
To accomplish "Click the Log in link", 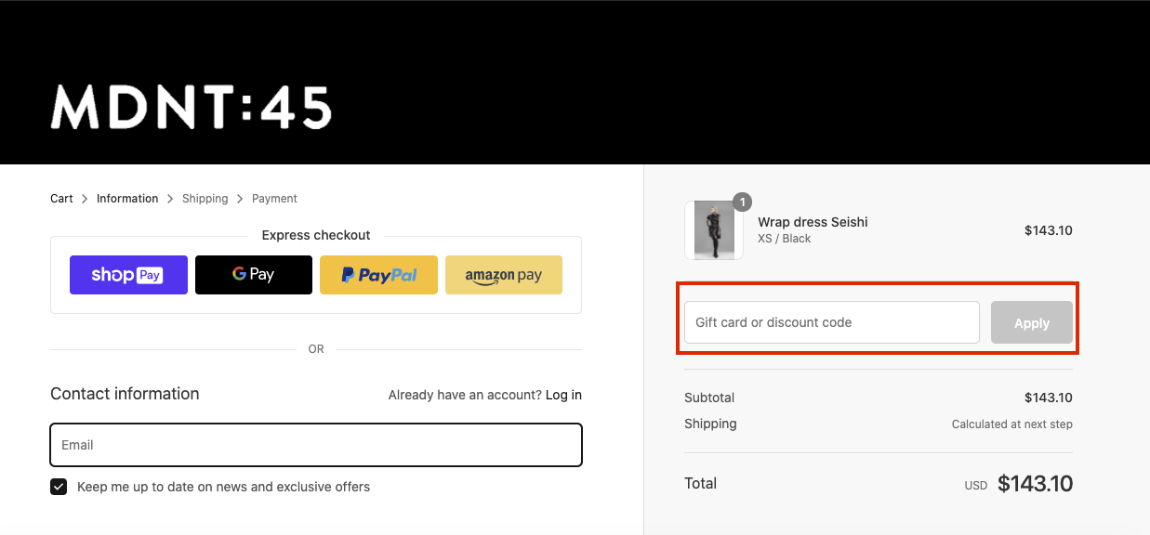I will pos(563,395).
